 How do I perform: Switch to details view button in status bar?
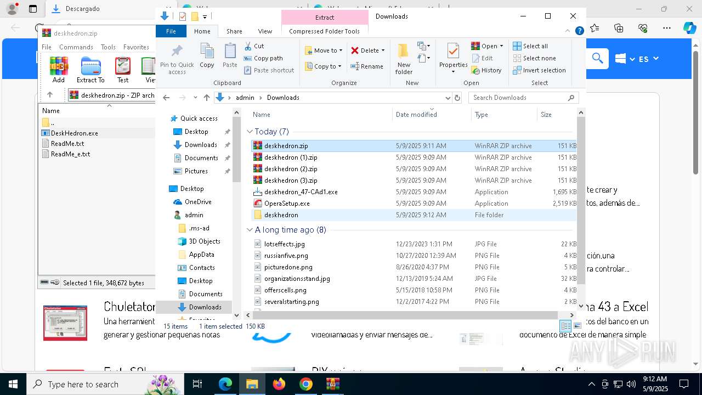point(565,326)
